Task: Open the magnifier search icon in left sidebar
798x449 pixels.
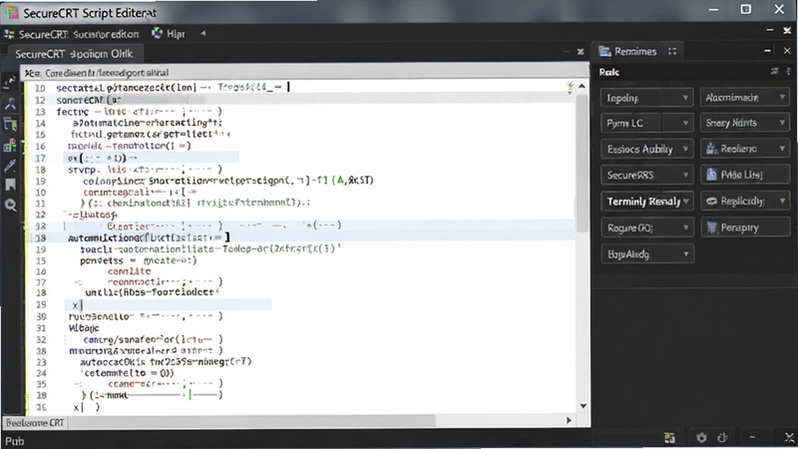Action: [10, 206]
